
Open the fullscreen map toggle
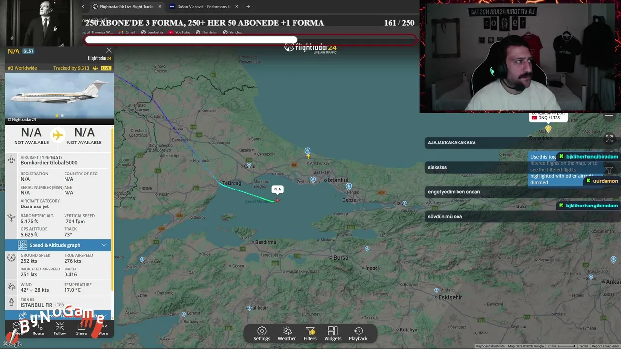609,139
